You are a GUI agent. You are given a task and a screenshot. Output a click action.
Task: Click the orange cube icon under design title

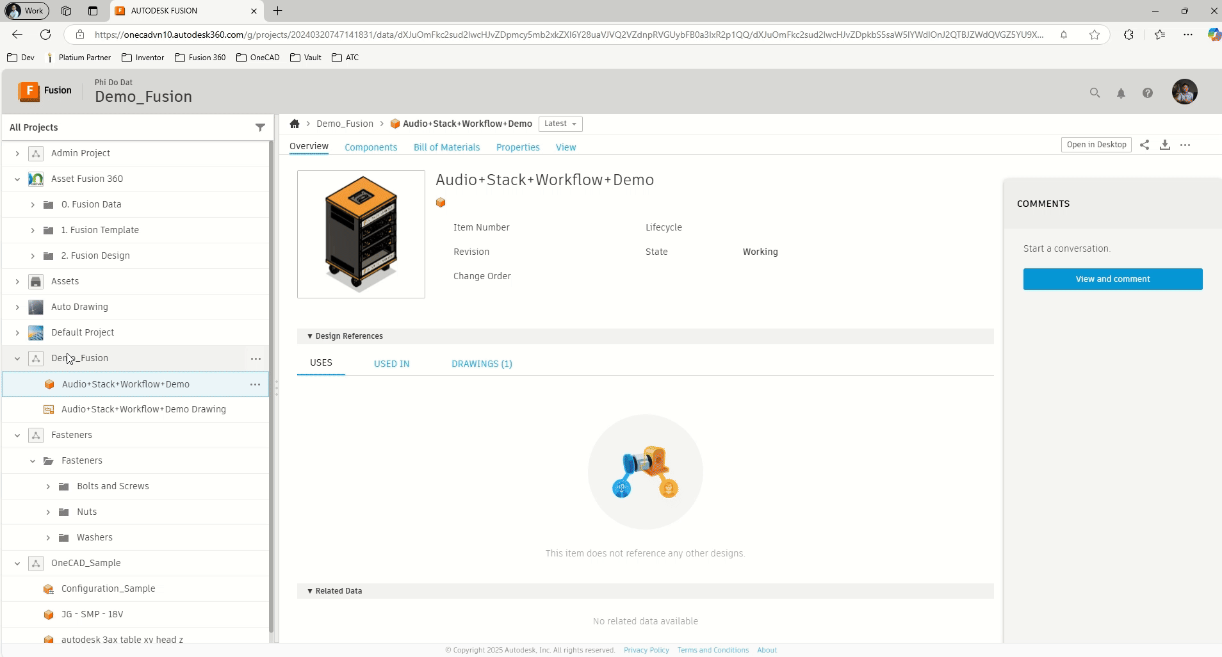click(441, 202)
